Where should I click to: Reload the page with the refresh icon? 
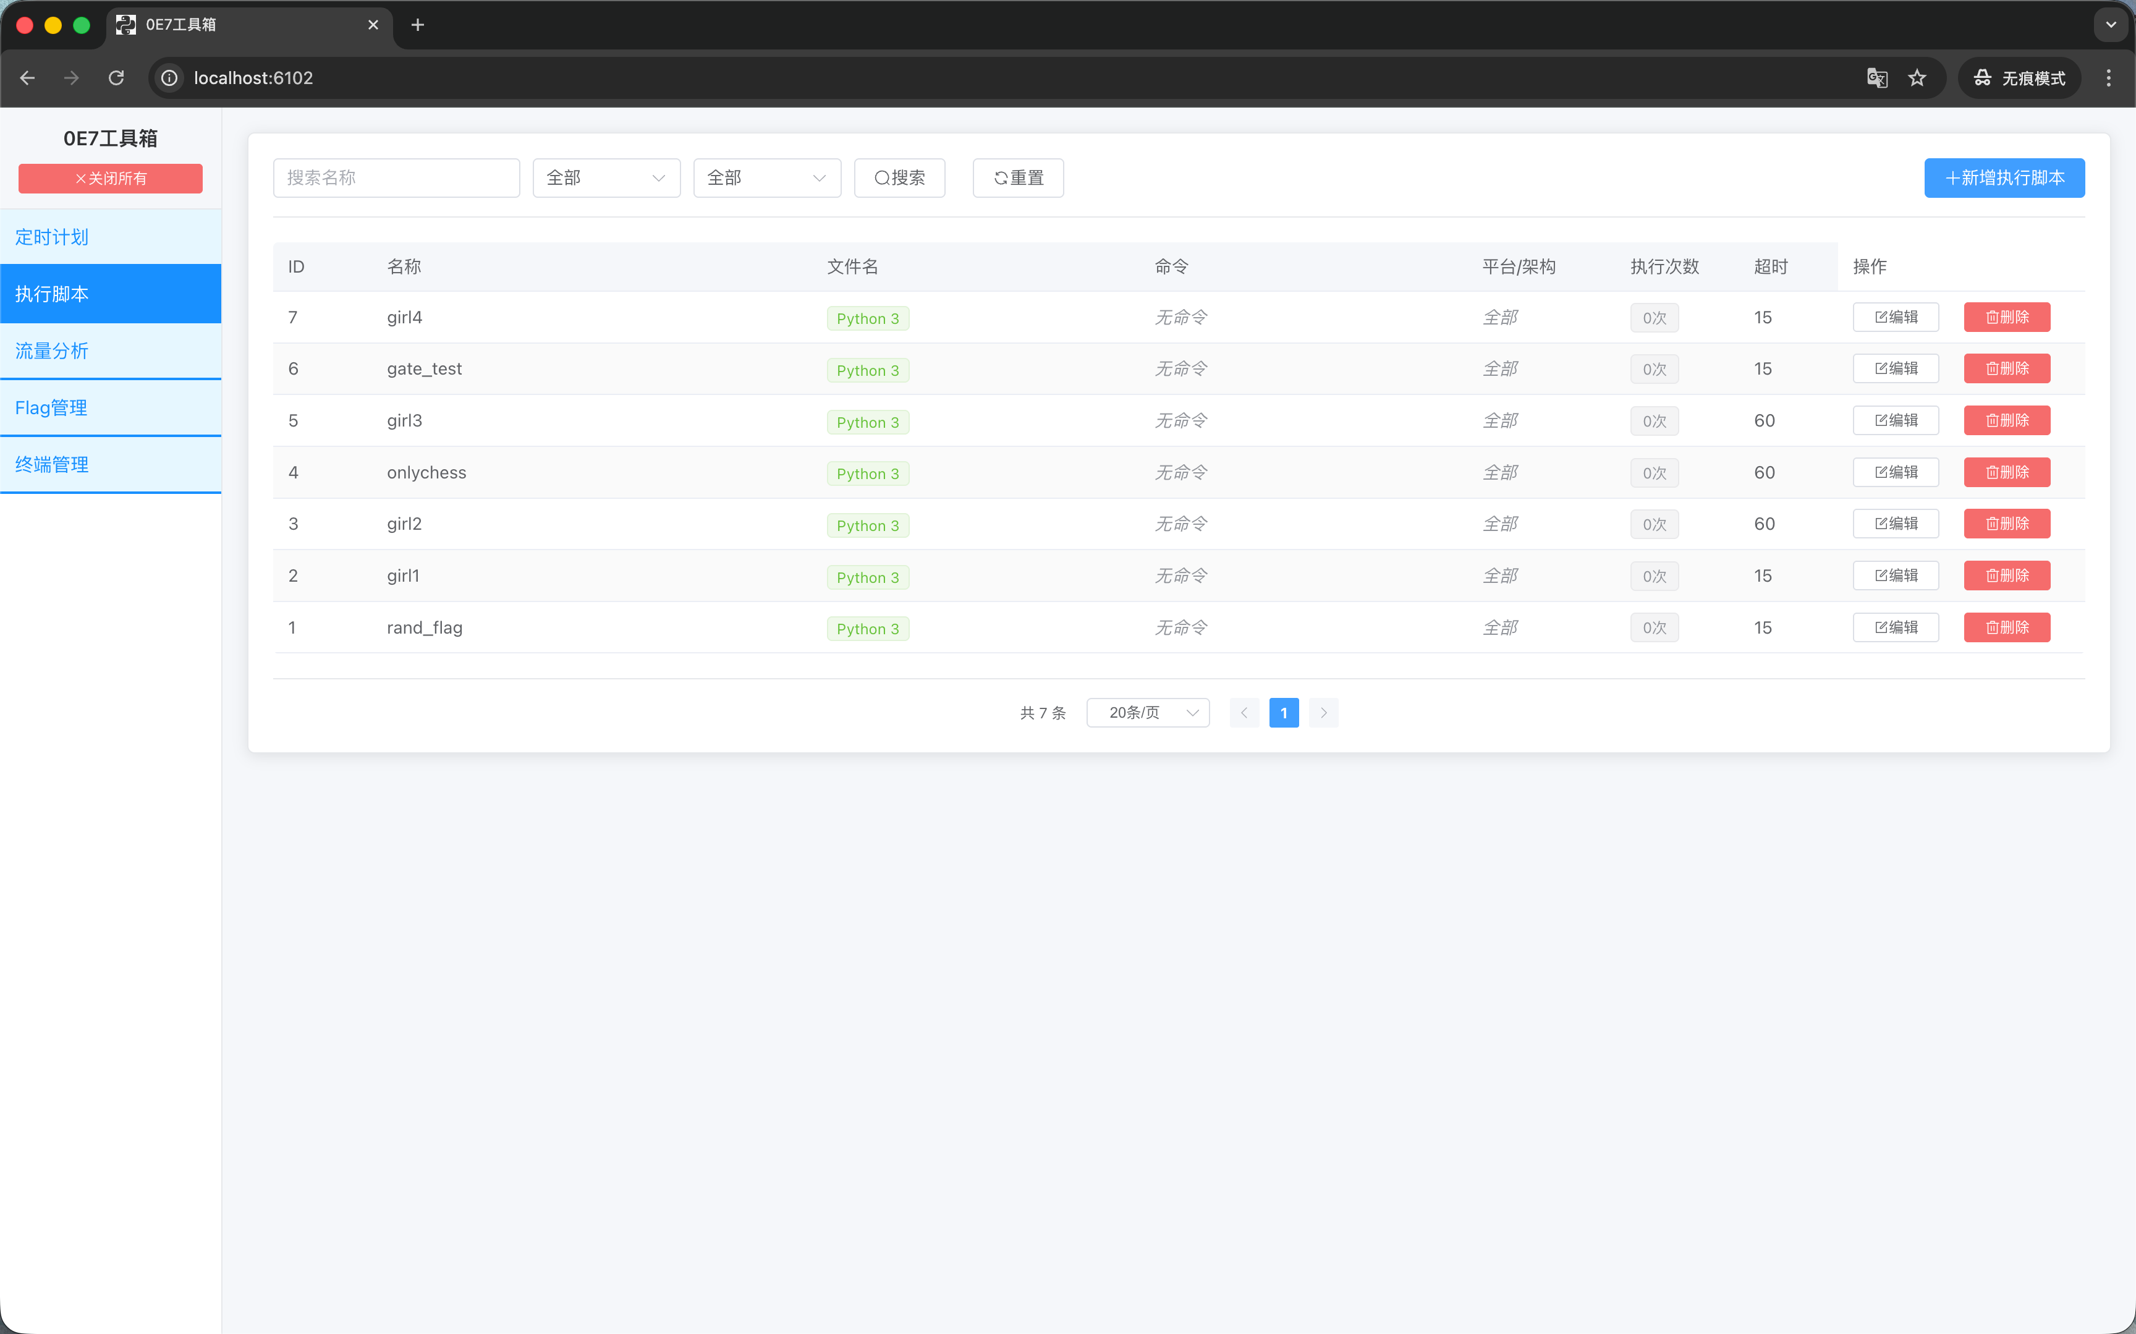116,78
